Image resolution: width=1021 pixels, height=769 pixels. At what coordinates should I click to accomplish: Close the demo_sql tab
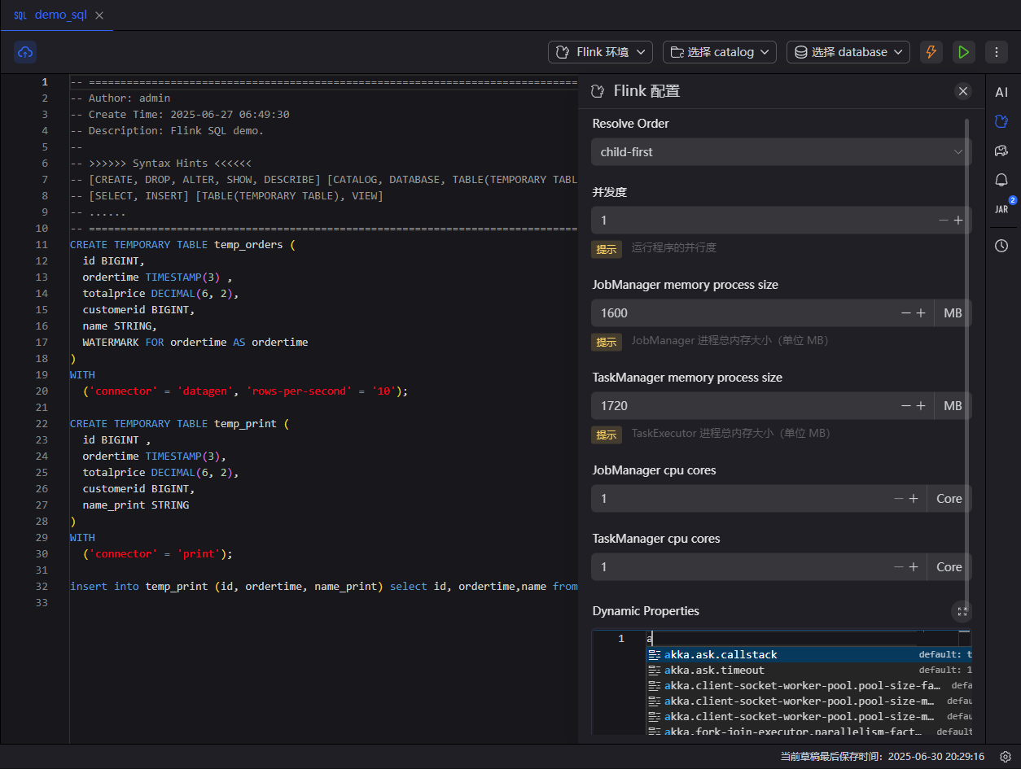[99, 15]
